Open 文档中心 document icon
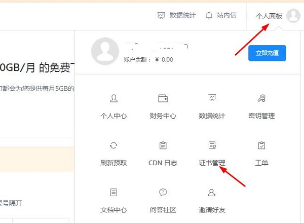The width and height of the screenshot is (304, 223). click(x=113, y=193)
